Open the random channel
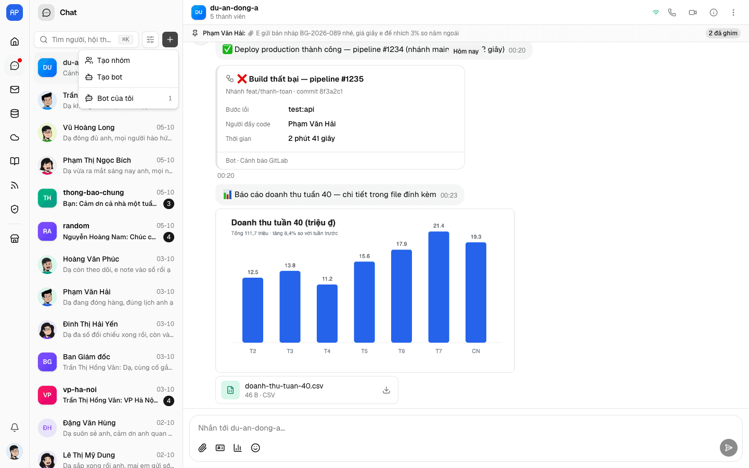 click(106, 231)
